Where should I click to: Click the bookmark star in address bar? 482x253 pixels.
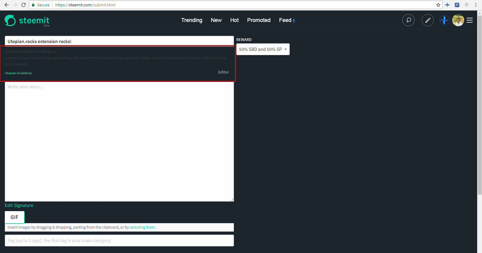pos(438,5)
